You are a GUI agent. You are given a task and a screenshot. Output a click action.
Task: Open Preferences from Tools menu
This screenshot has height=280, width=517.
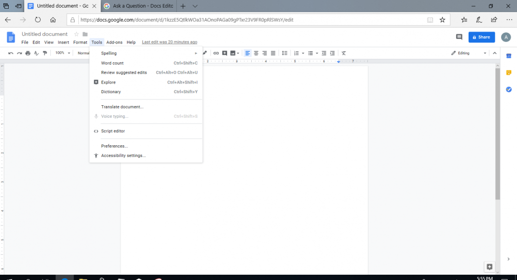[146, 146]
